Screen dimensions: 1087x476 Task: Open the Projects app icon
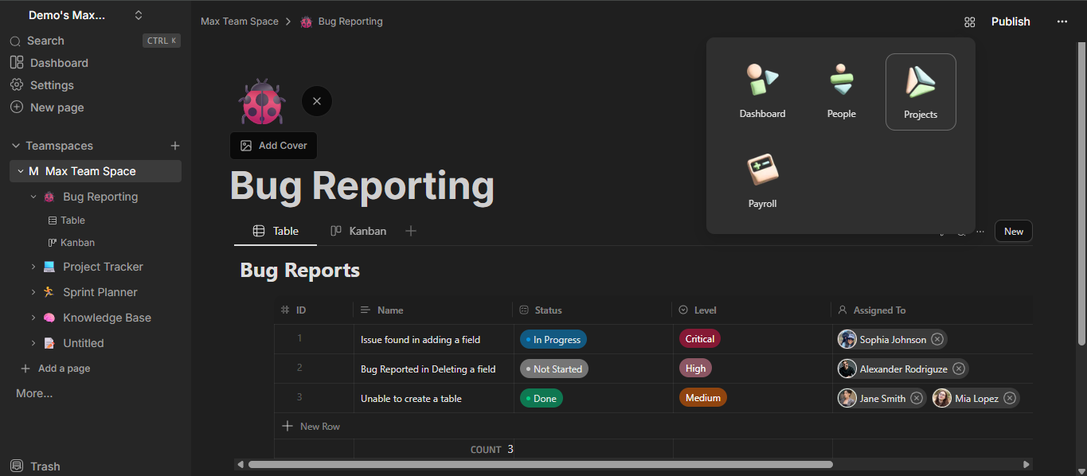click(x=920, y=92)
